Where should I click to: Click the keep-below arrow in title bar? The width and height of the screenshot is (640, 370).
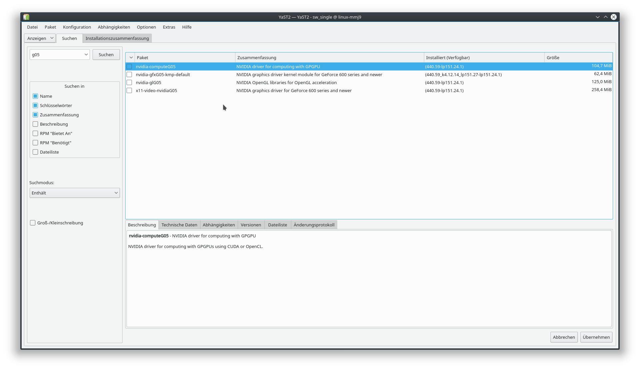[x=598, y=17]
